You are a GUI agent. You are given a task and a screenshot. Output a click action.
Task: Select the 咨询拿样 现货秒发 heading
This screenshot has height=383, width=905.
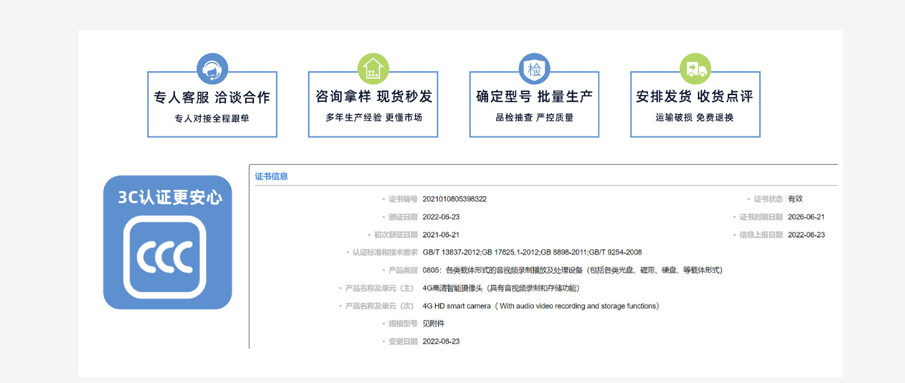(x=374, y=96)
